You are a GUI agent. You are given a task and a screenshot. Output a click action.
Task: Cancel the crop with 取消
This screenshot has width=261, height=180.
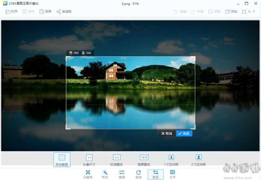click(167, 134)
